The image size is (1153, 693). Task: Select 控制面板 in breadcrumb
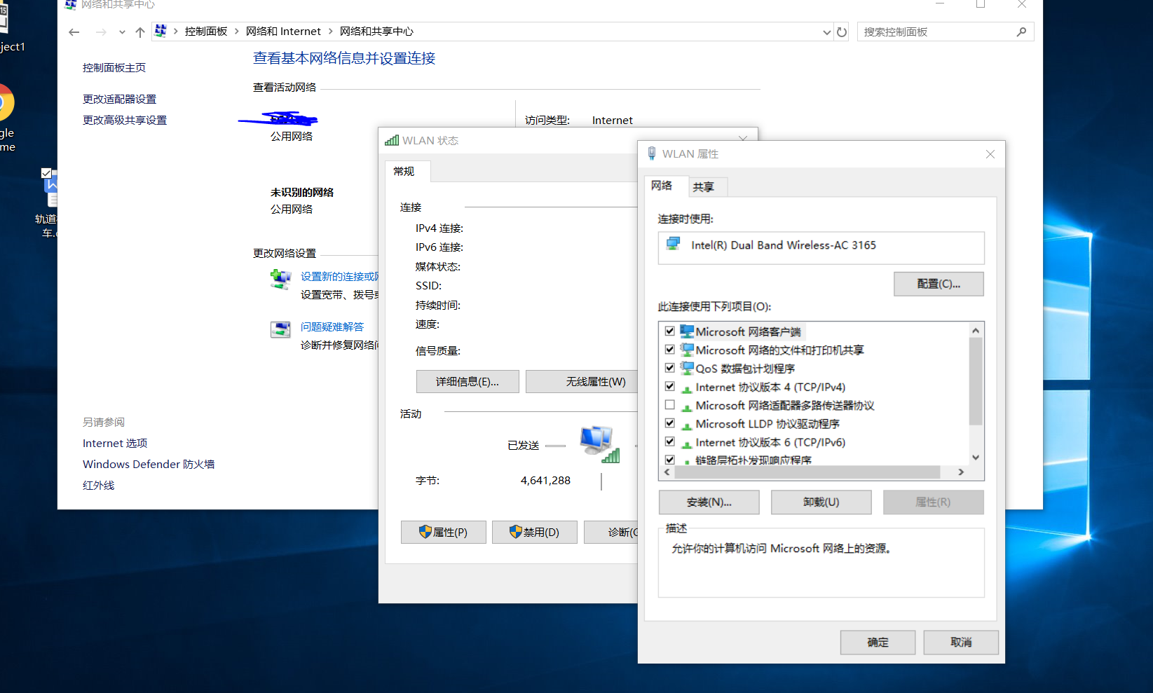pyautogui.click(x=206, y=32)
